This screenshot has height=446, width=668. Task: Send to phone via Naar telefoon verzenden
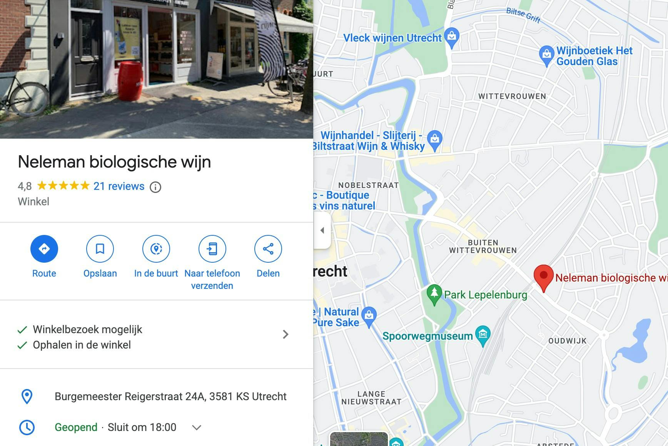[212, 249]
